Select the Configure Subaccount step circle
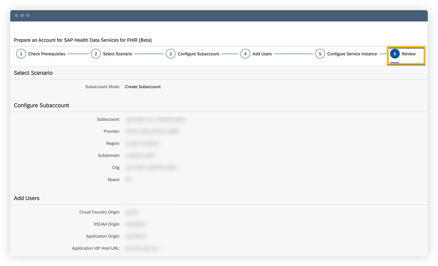 [171, 54]
